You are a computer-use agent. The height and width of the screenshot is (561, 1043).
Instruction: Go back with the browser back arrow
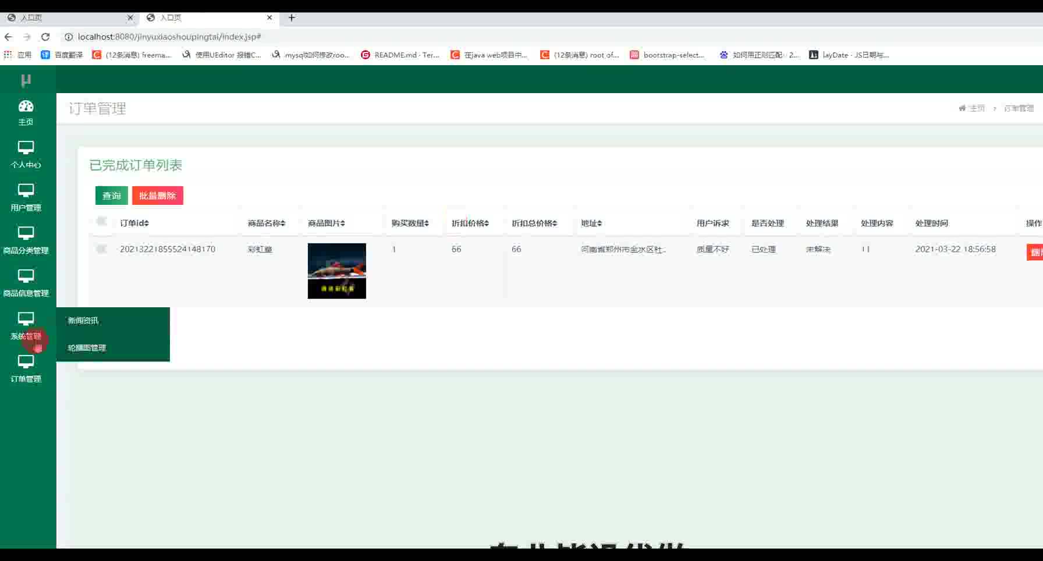click(8, 37)
